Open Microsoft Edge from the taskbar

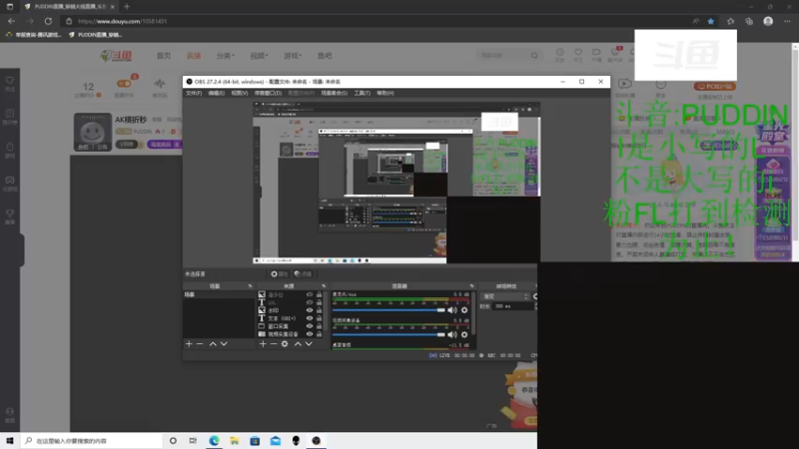(214, 441)
